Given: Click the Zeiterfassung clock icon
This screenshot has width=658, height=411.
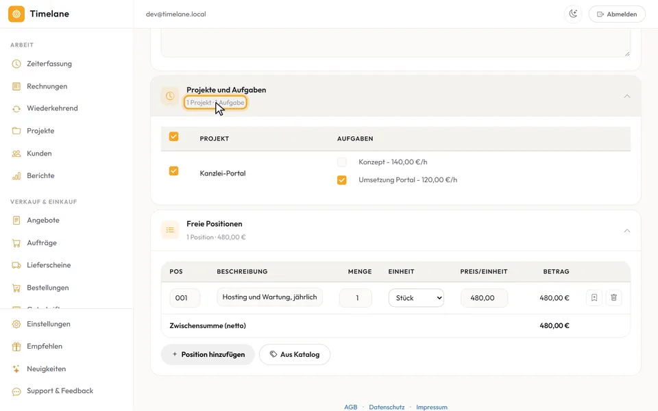Looking at the screenshot, I should pyautogui.click(x=16, y=64).
